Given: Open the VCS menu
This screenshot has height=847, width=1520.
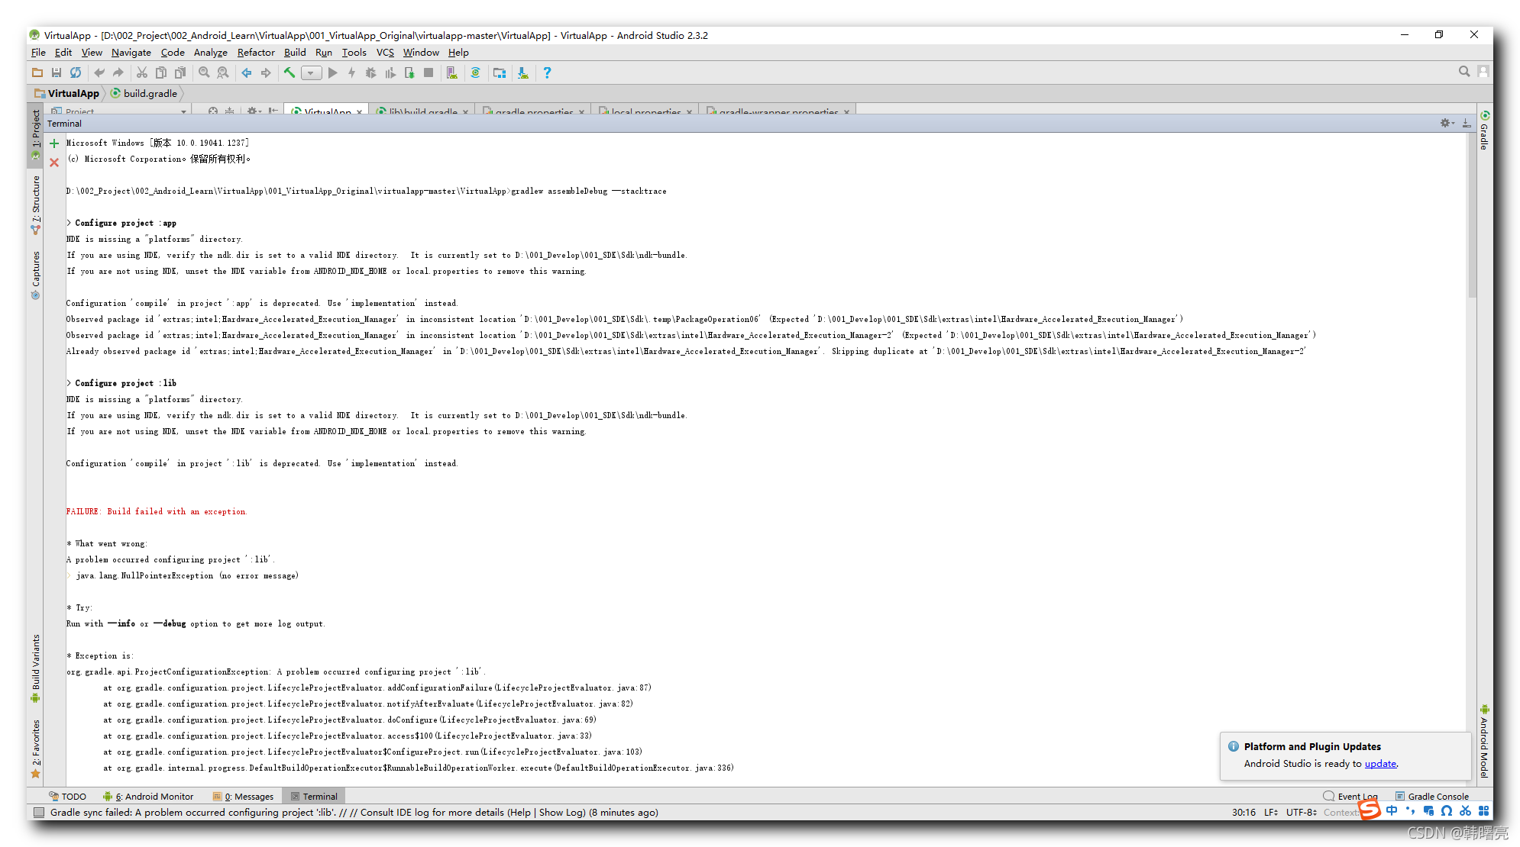Looking at the screenshot, I should (385, 53).
